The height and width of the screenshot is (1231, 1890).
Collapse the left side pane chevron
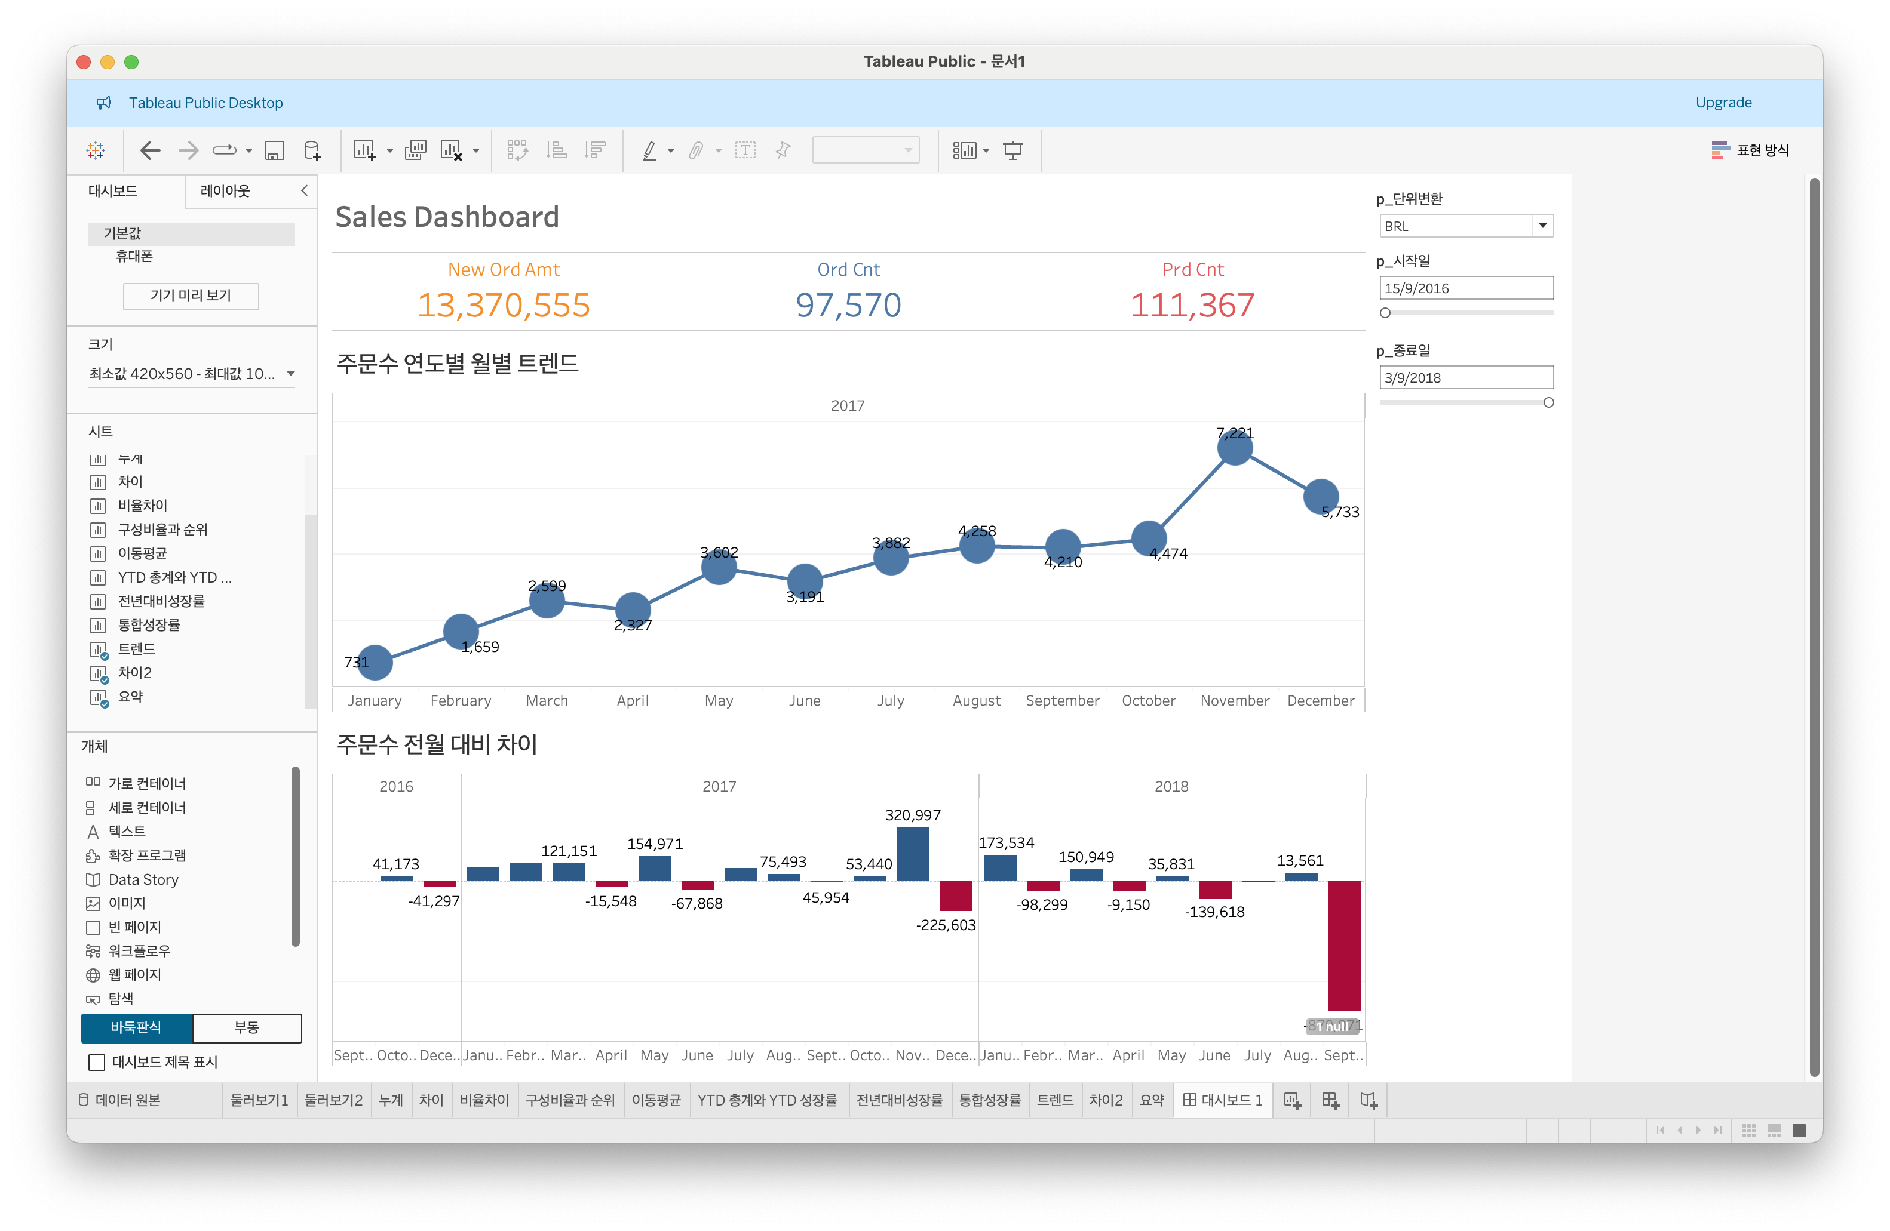pos(304,190)
